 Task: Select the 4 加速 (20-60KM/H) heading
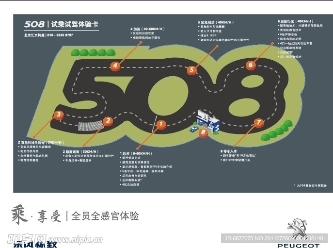pos(146,29)
